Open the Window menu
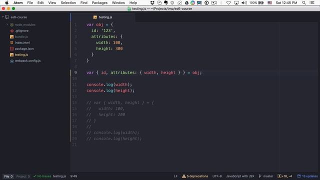 (118, 2)
